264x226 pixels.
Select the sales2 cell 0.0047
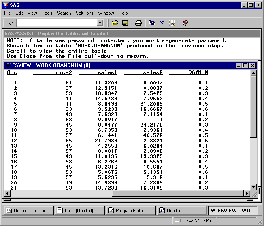point(153,83)
